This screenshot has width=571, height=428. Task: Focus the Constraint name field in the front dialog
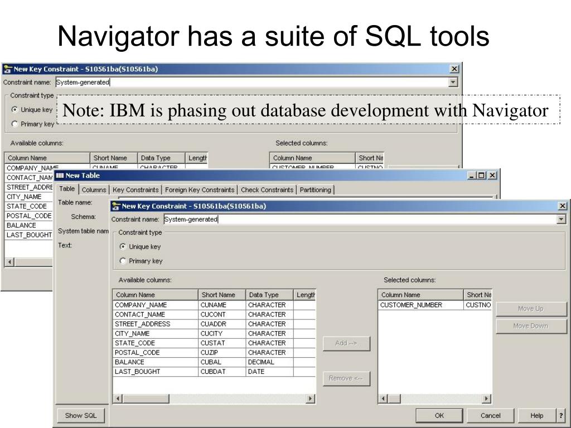pos(360,219)
